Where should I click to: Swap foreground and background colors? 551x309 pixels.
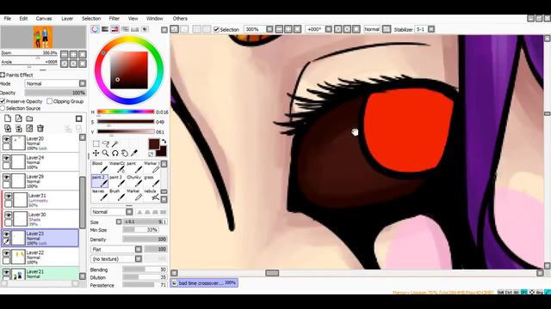coord(164,141)
